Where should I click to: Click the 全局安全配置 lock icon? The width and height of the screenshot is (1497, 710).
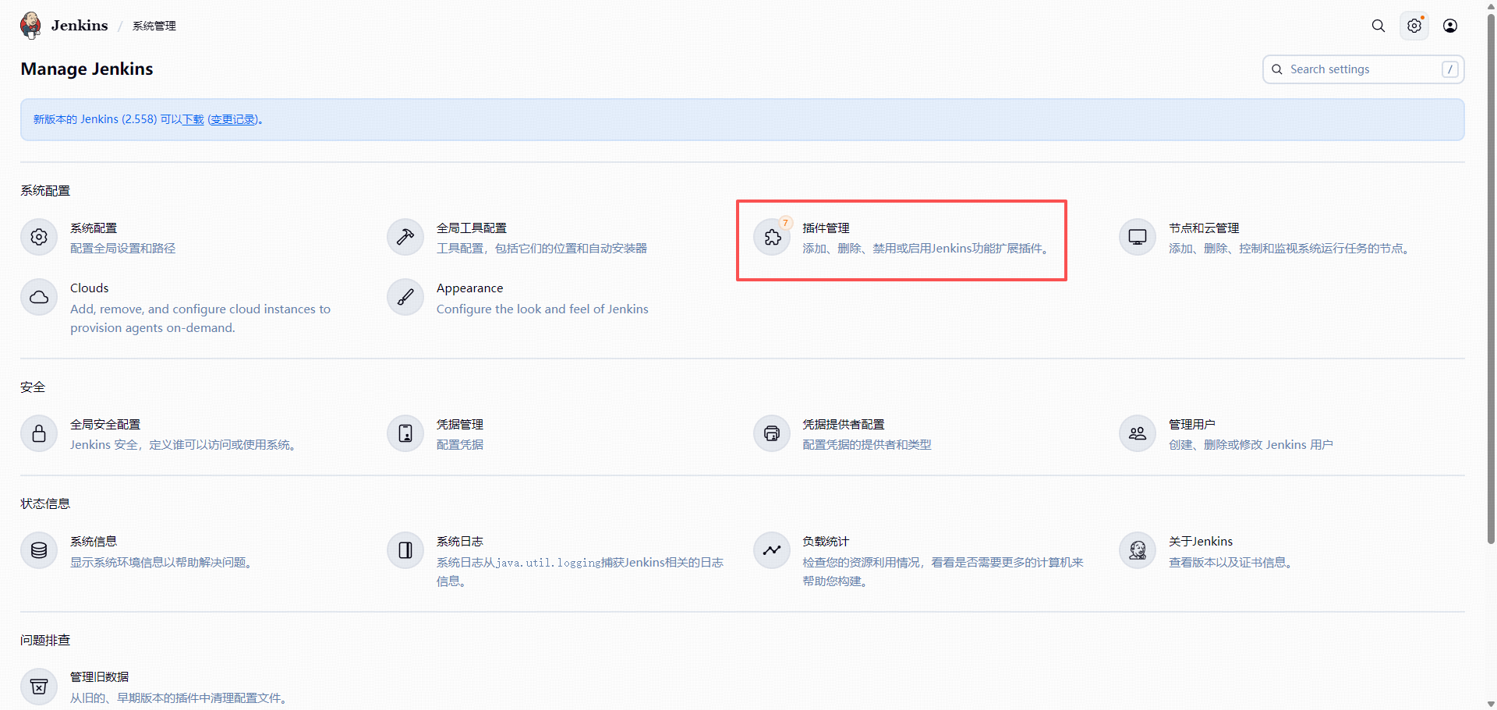click(x=39, y=433)
